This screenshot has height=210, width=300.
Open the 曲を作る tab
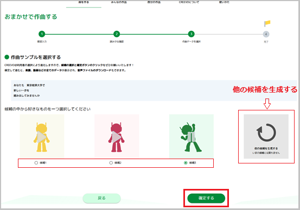(84, 2)
